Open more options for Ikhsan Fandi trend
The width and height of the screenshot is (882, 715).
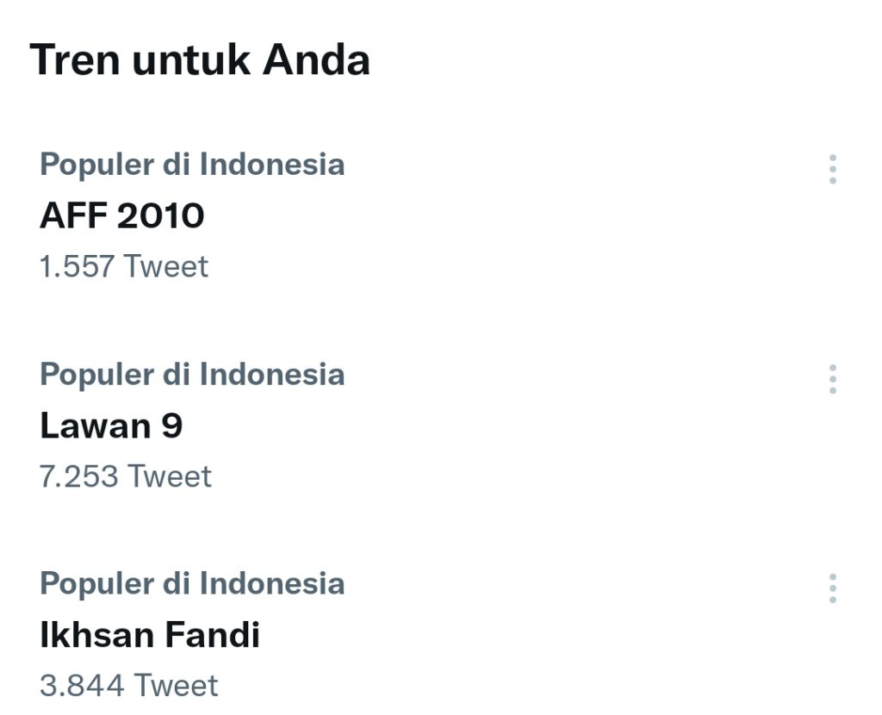click(832, 588)
